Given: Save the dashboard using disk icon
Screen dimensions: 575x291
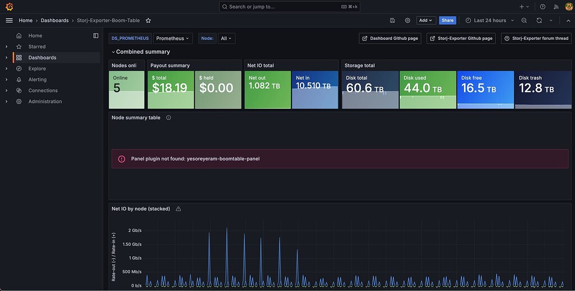Looking at the screenshot, I should [393, 21].
